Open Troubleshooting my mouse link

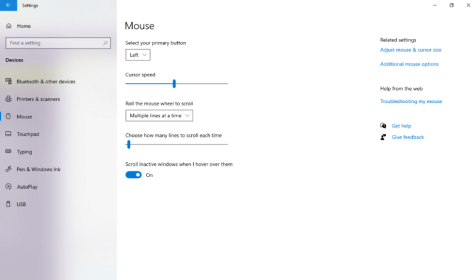pos(411,101)
